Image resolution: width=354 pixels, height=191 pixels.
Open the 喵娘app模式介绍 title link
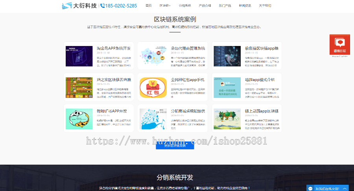260,80
